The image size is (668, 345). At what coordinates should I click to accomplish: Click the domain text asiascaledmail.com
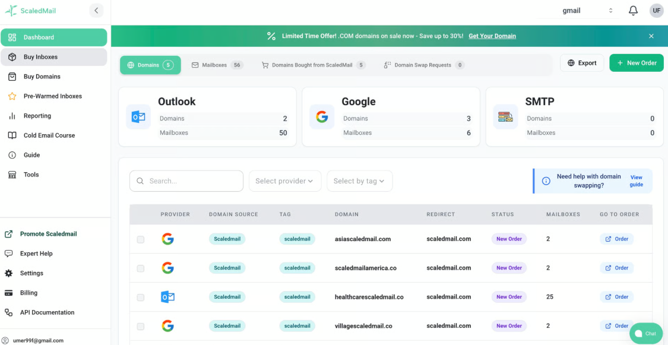(363, 239)
